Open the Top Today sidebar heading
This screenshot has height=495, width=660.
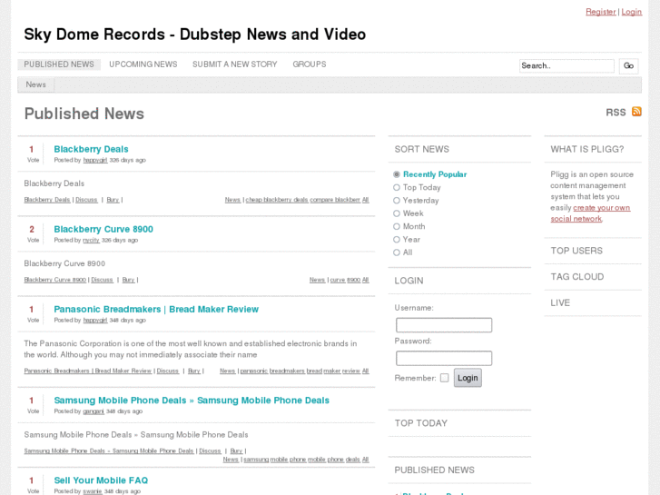pos(421,423)
